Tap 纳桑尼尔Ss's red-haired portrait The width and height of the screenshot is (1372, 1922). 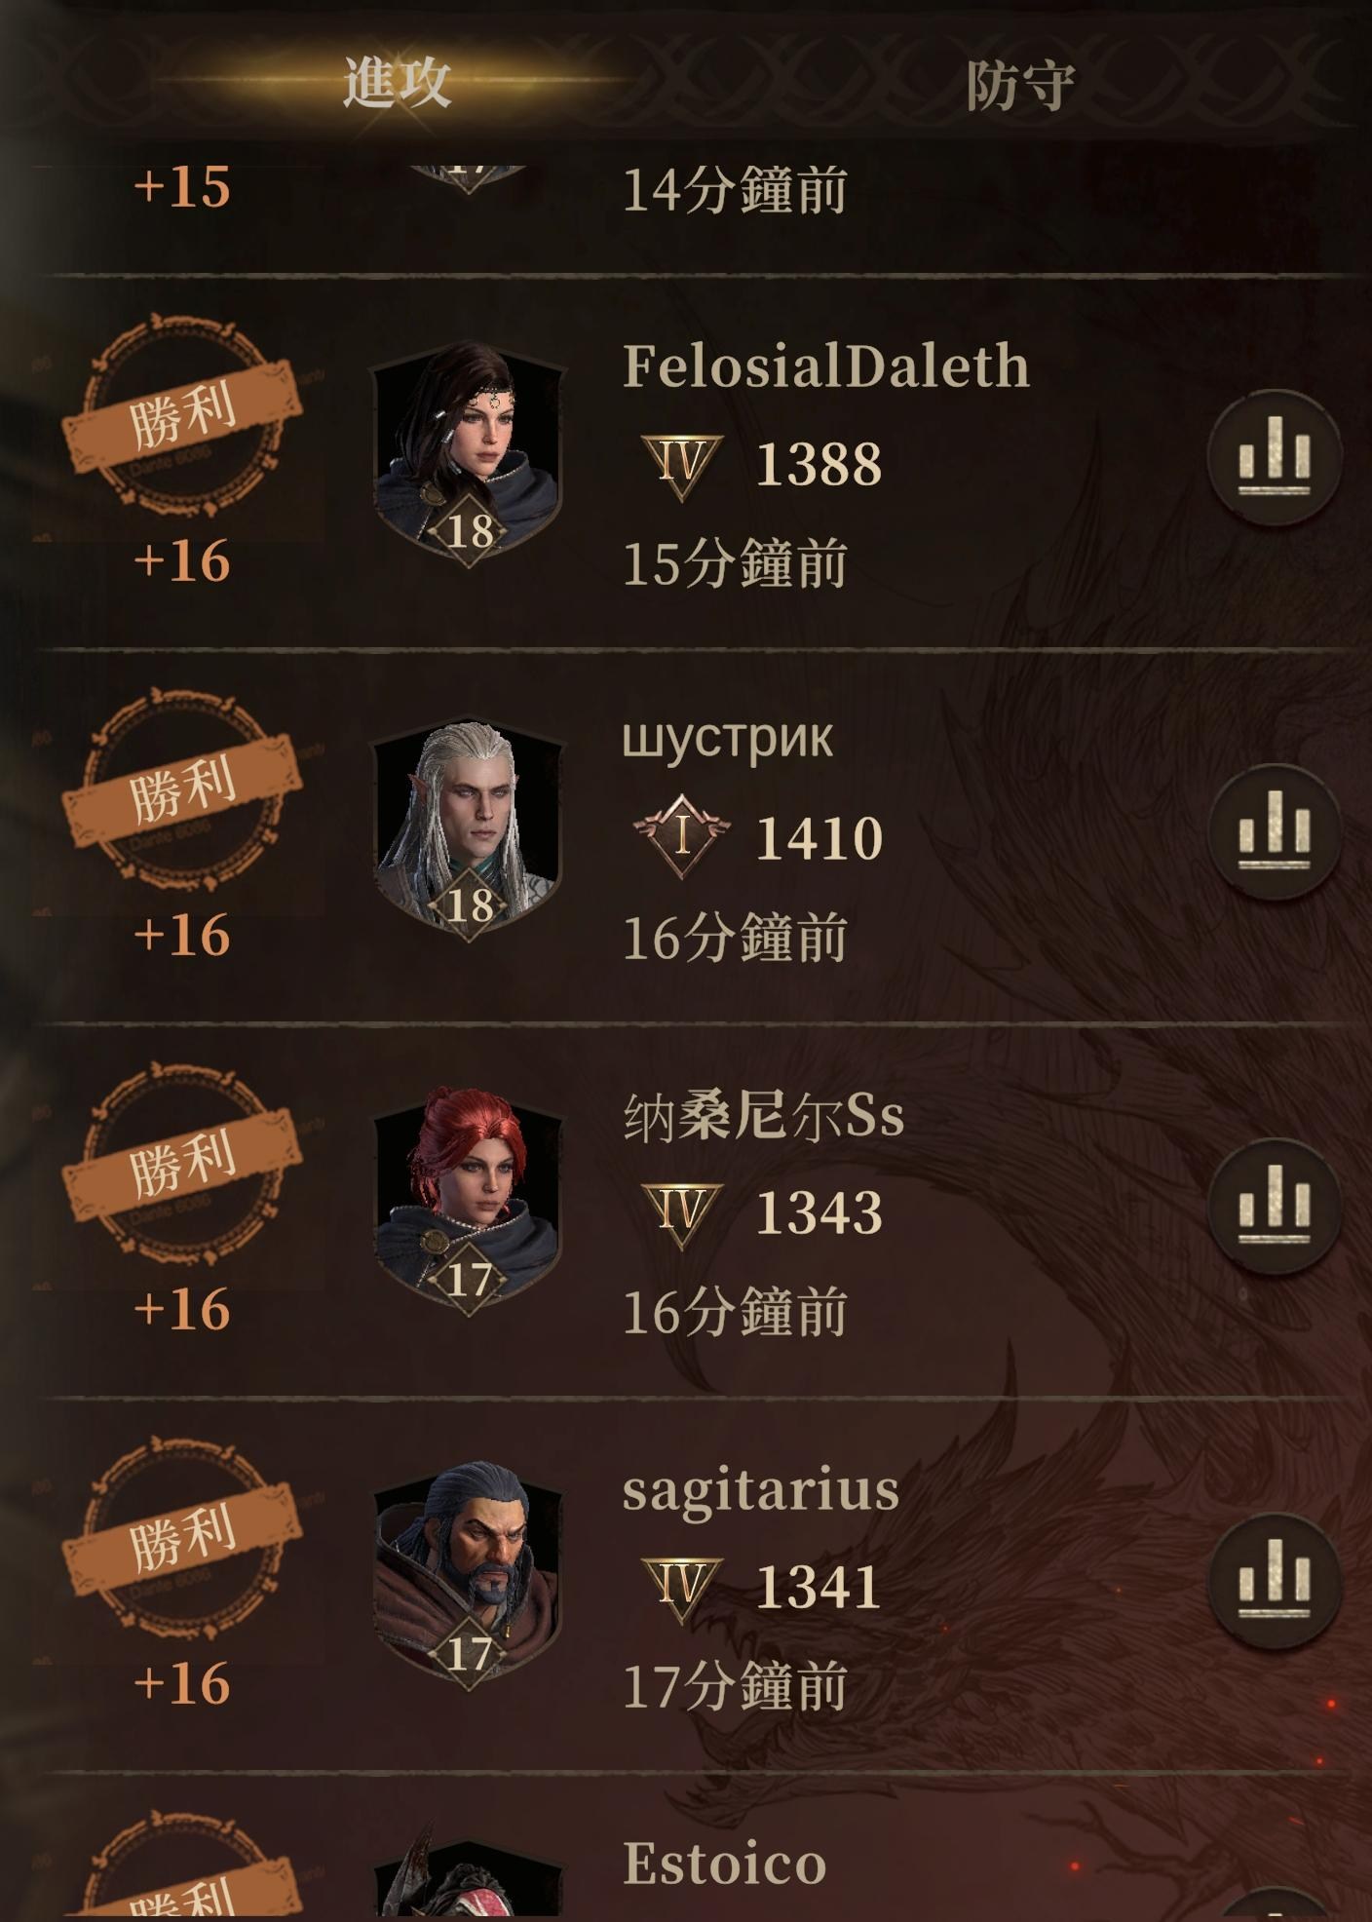(469, 1203)
